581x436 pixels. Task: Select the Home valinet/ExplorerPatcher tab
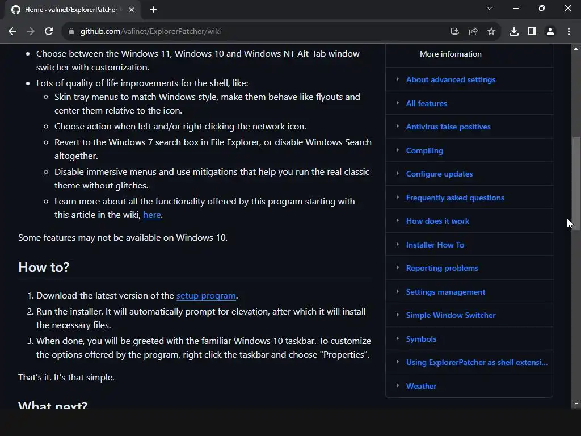point(73,10)
